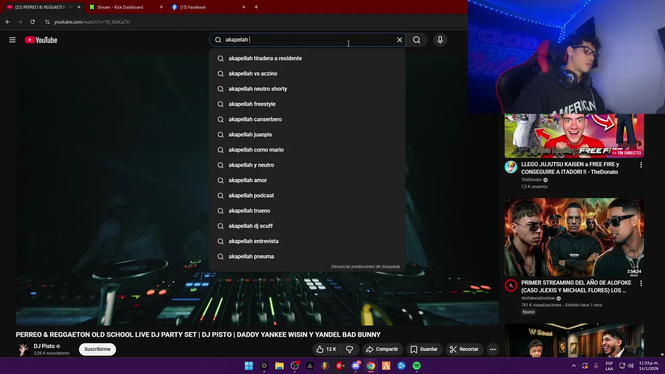The image size is (665, 374).
Task: Choose the akapellah como mario suggestion
Action: tap(307, 150)
